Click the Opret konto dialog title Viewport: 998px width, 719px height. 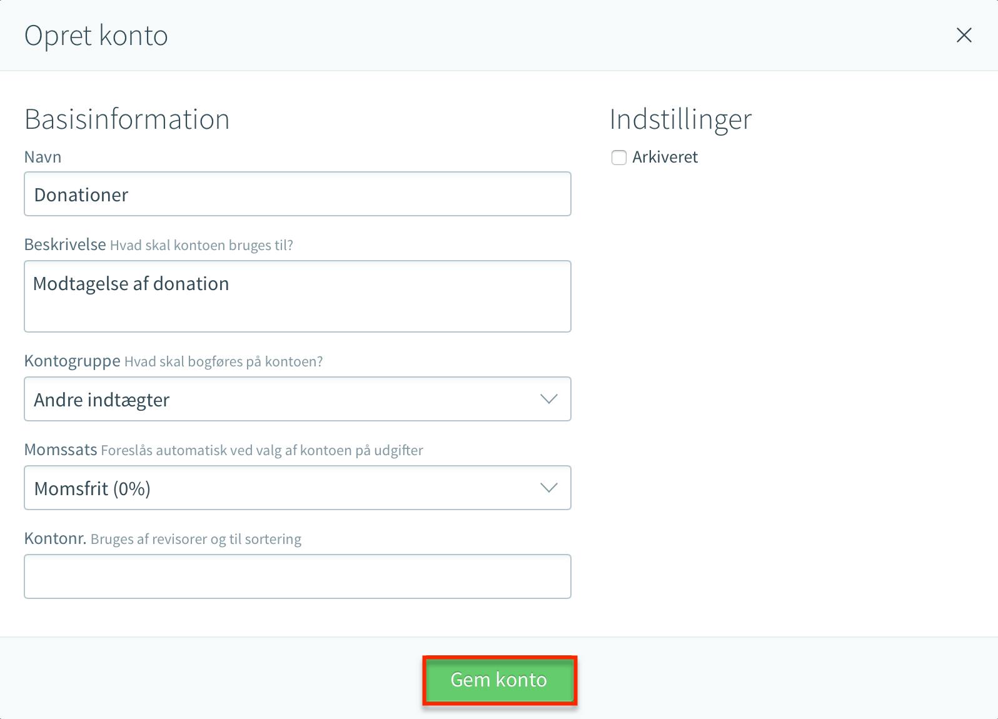[96, 36]
